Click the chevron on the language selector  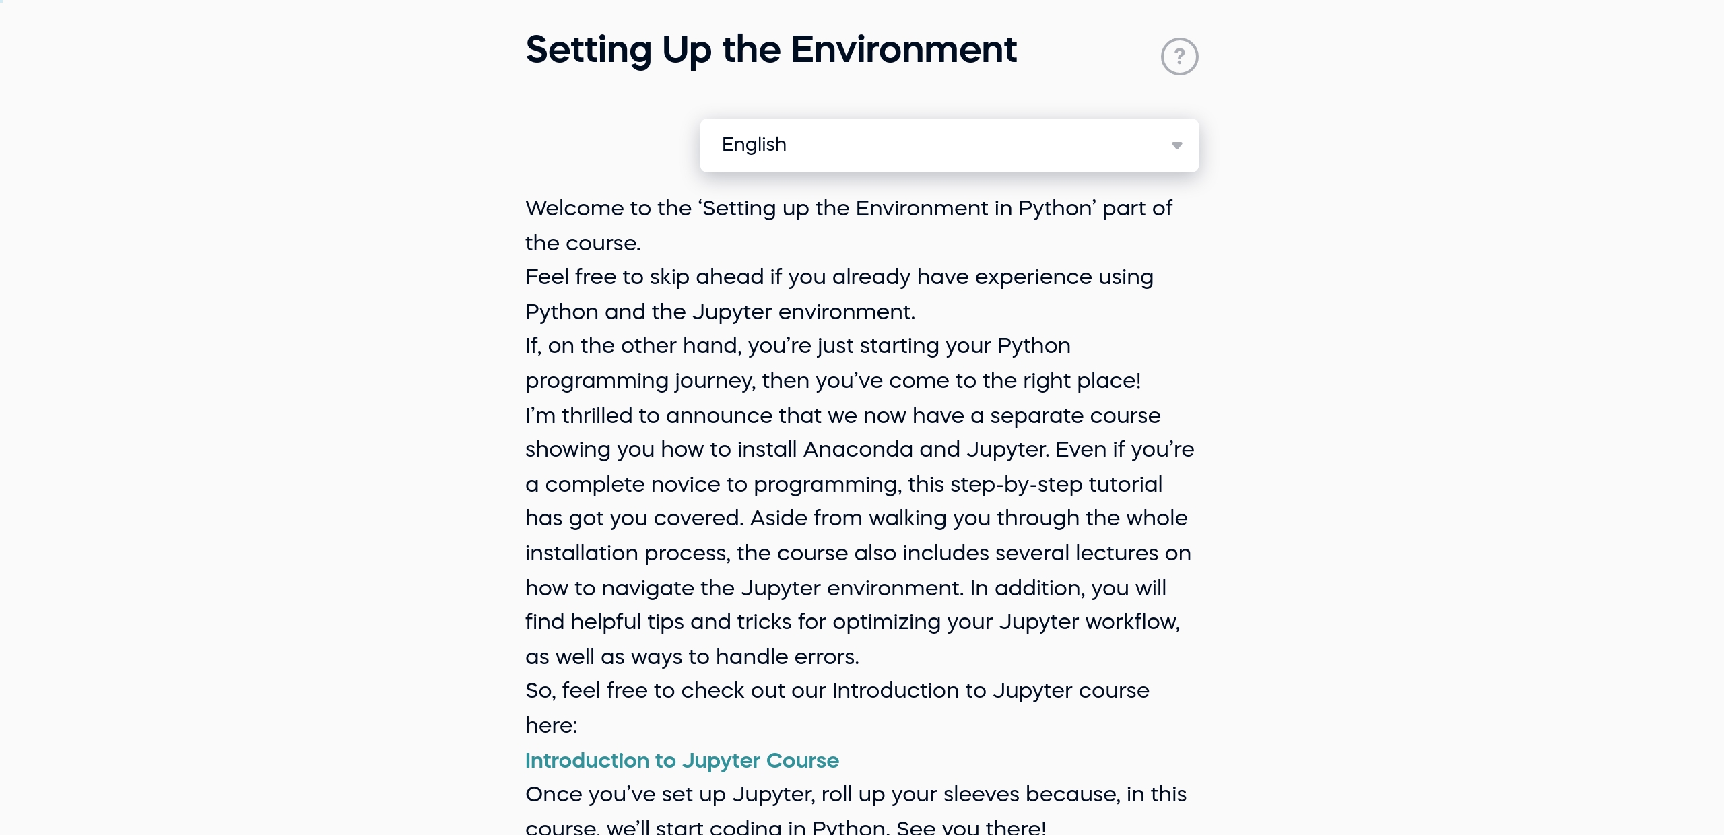tap(1177, 145)
